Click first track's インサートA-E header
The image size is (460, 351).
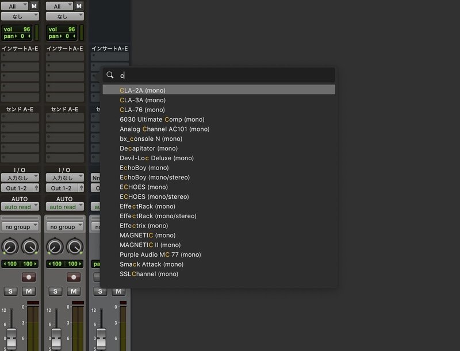coord(20,48)
